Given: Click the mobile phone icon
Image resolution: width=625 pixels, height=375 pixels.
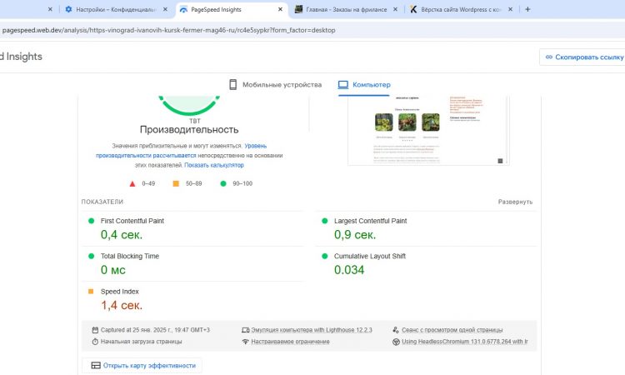Looking at the screenshot, I should point(233,84).
